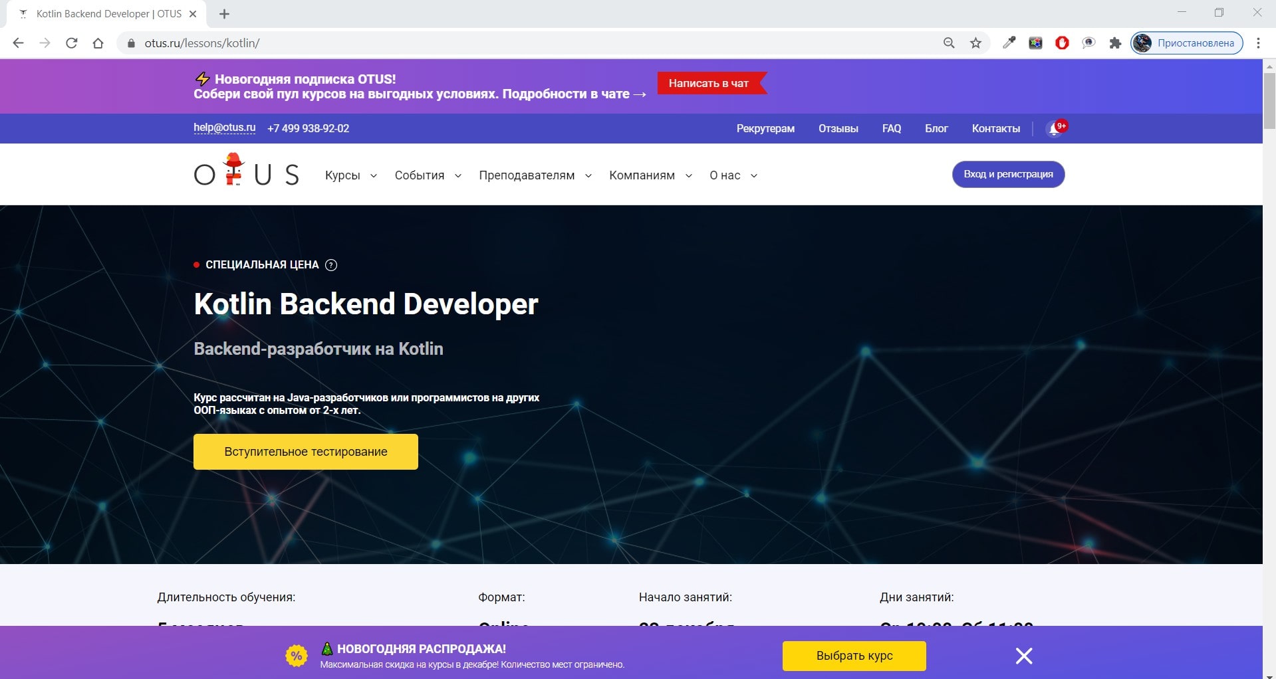Open the Блог page
This screenshot has height=679, width=1276.
pyautogui.click(x=936, y=128)
